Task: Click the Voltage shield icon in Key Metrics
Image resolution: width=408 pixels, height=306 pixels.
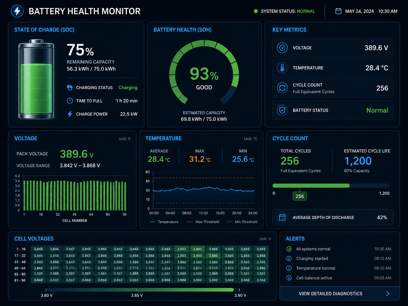Action: [282, 48]
